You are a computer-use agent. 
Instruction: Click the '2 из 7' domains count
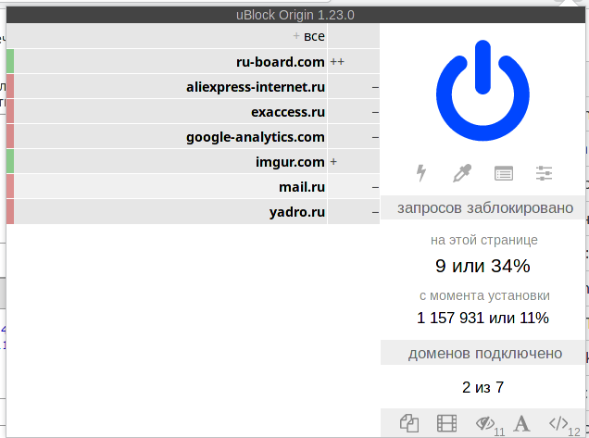coord(482,387)
